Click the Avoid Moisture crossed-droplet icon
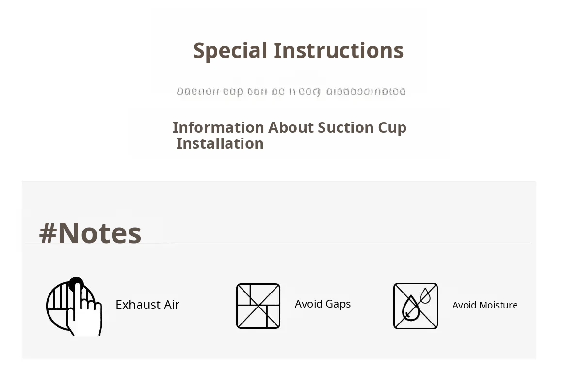The width and height of the screenshot is (582, 385). pos(415,306)
